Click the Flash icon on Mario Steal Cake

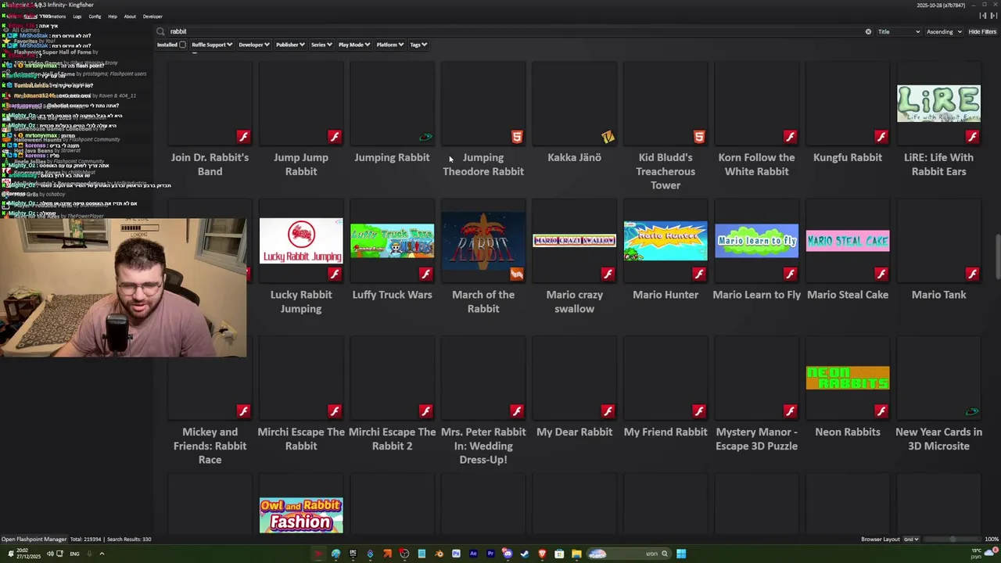pyautogui.click(x=881, y=274)
